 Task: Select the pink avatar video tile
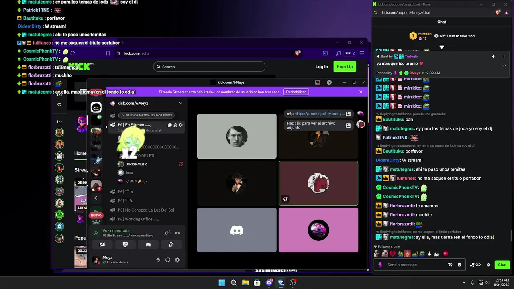click(x=318, y=230)
